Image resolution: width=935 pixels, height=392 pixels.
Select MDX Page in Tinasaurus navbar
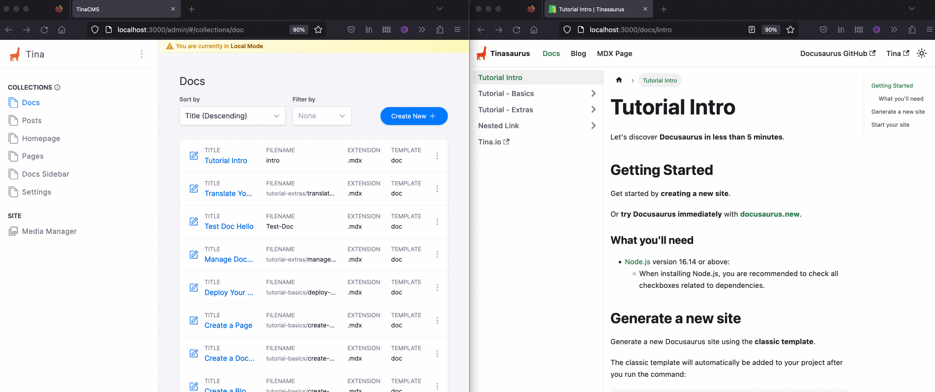(x=615, y=54)
